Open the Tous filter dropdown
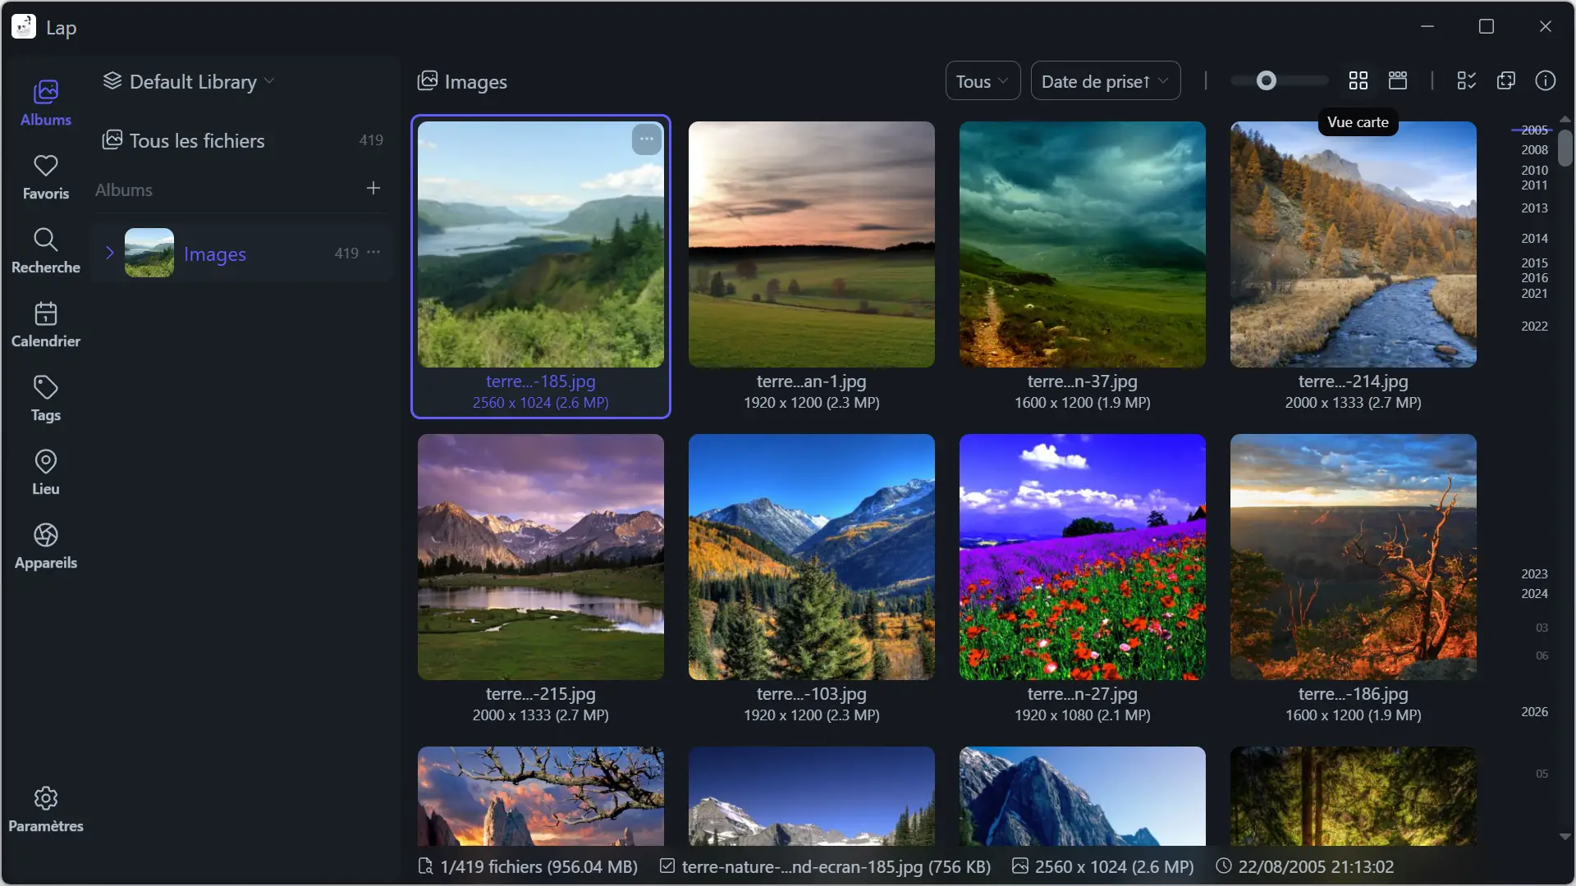This screenshot has height=886, width=1576. (983, 80)
